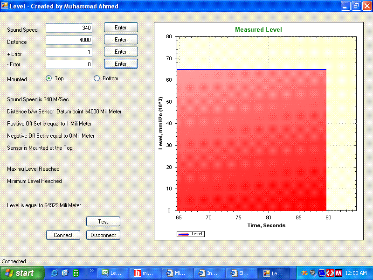Click the orange butterfly tray icon
373x280 pixels.
[x=304, y=273]
